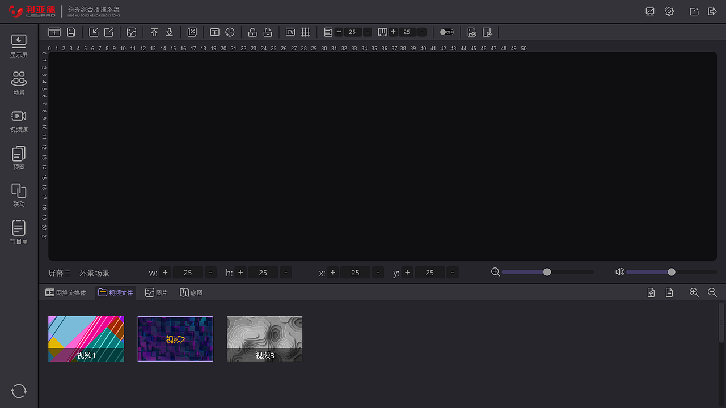Click the image picture toolbar icon

(132, 32)
